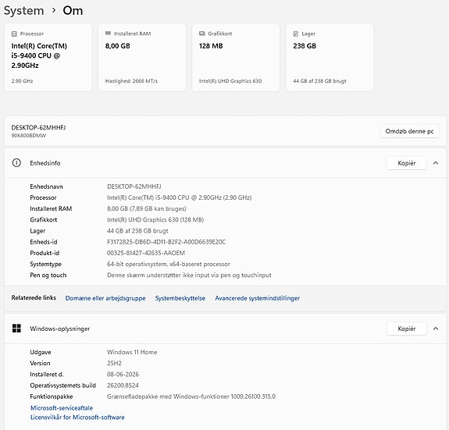Click the Om breadcrumb title

(73, 11)
